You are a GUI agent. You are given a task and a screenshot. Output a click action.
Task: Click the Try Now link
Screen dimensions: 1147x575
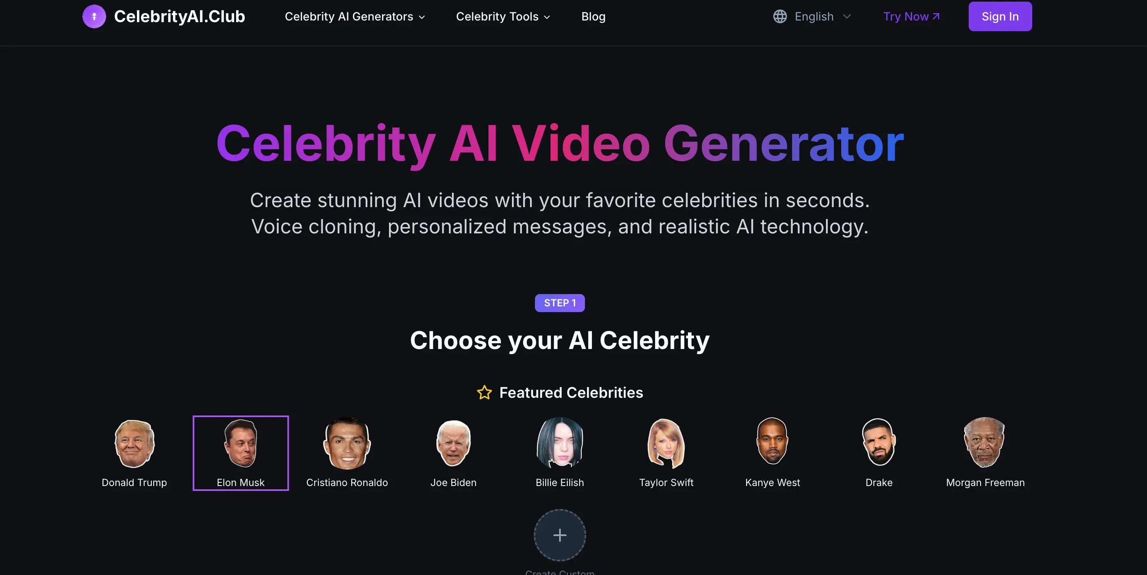tap(911, 16)
